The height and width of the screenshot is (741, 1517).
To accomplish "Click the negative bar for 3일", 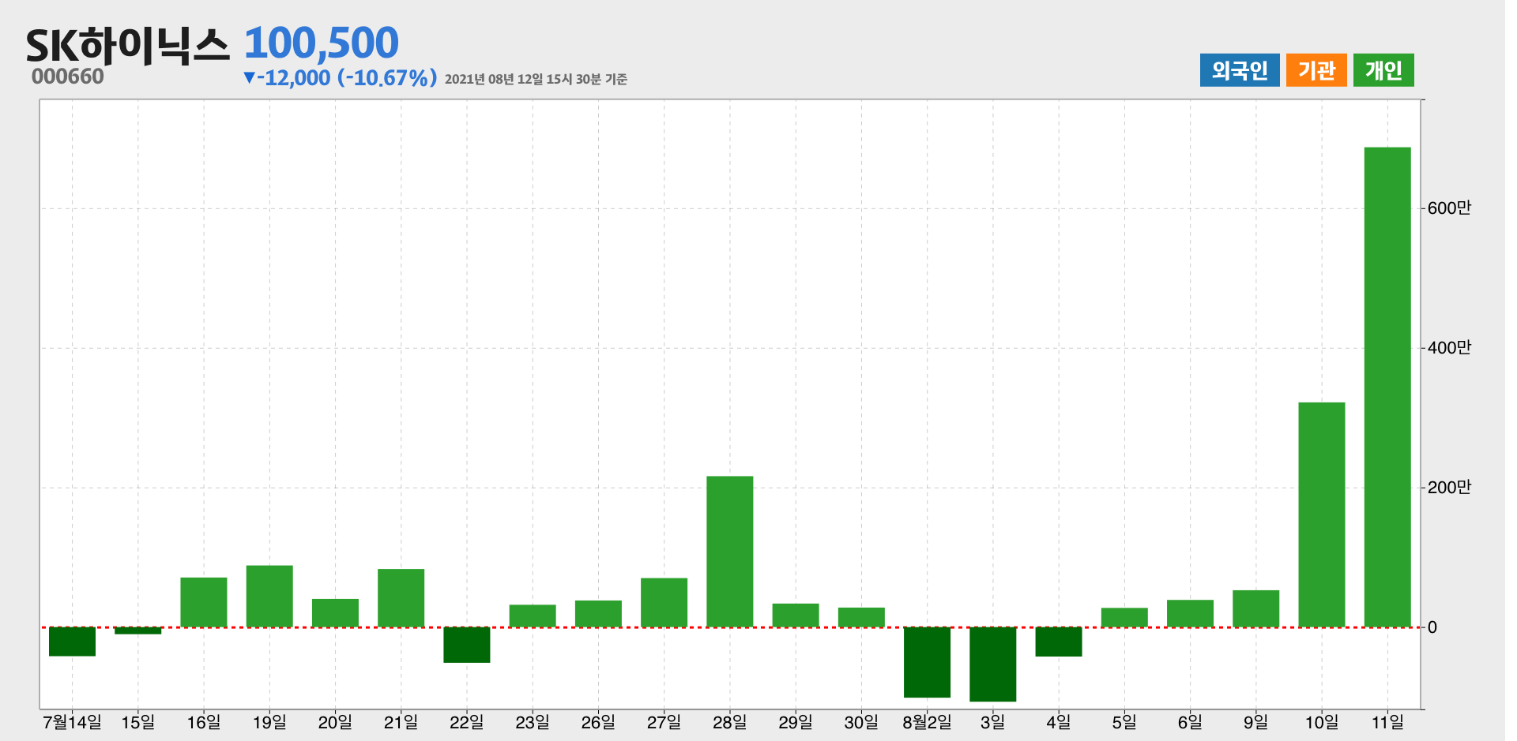I will coord(992,664).
